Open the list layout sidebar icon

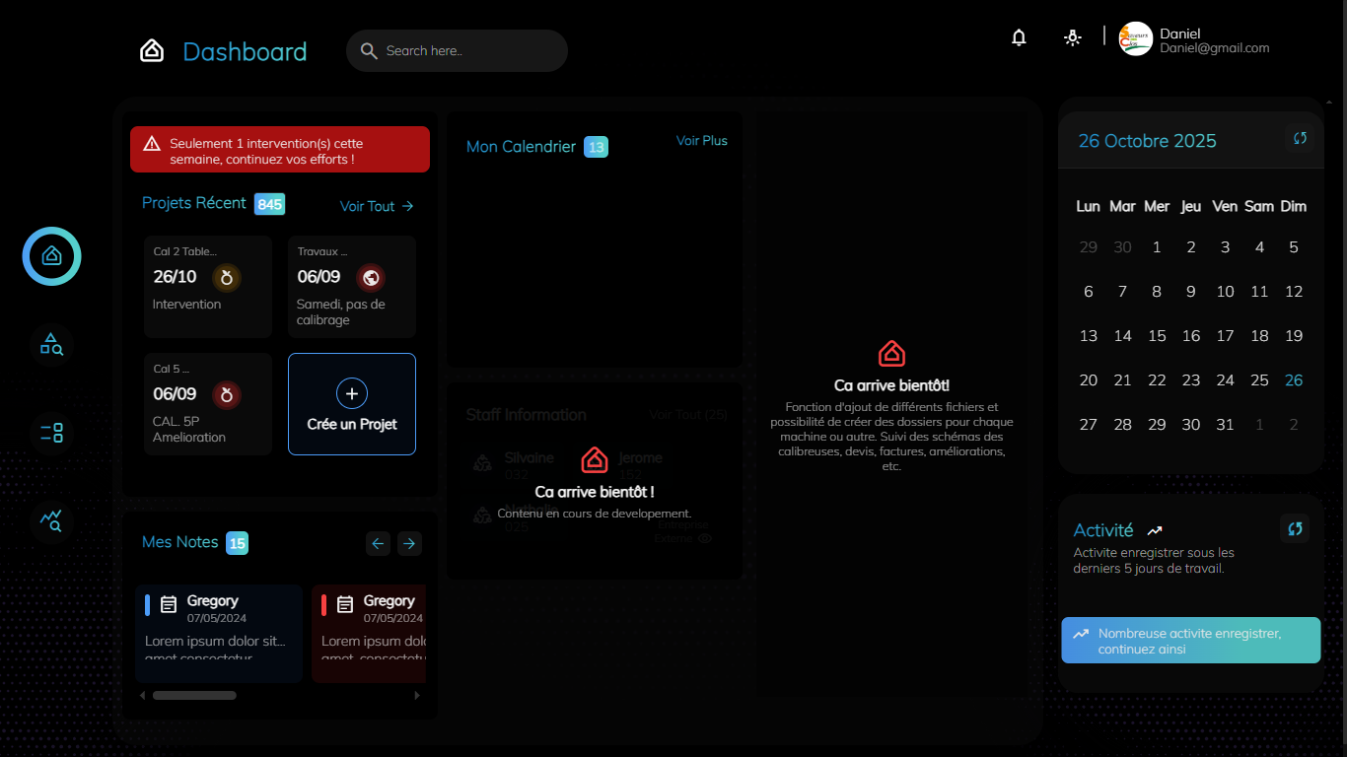51,432
